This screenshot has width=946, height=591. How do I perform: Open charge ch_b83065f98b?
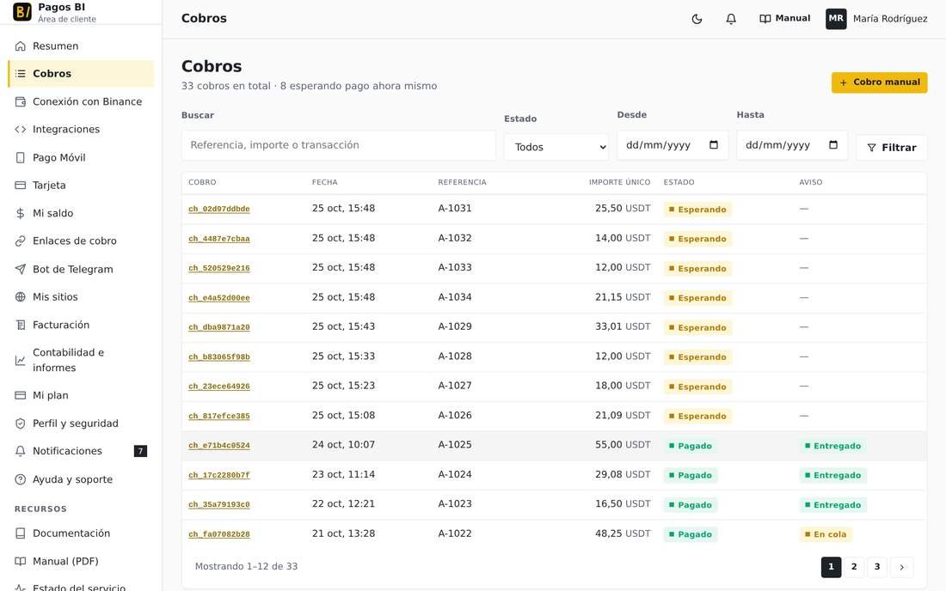[219, 356]
